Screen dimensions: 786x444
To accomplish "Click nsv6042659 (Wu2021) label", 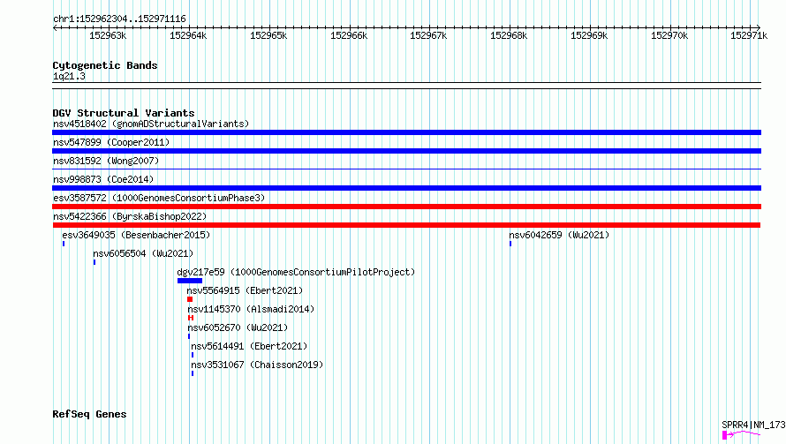I will tap(559, 235).
